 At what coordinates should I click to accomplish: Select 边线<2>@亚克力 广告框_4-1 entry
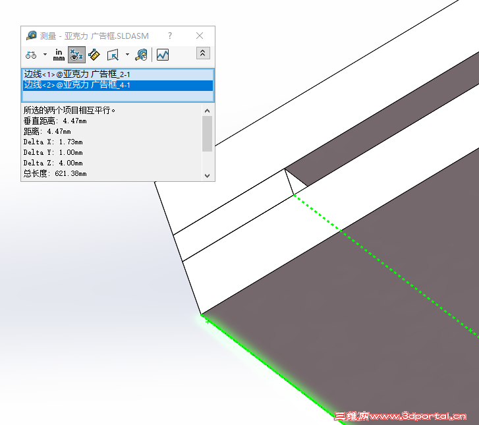118,85
